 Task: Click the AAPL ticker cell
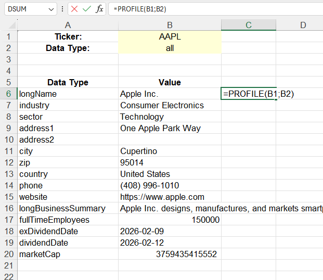170,37
